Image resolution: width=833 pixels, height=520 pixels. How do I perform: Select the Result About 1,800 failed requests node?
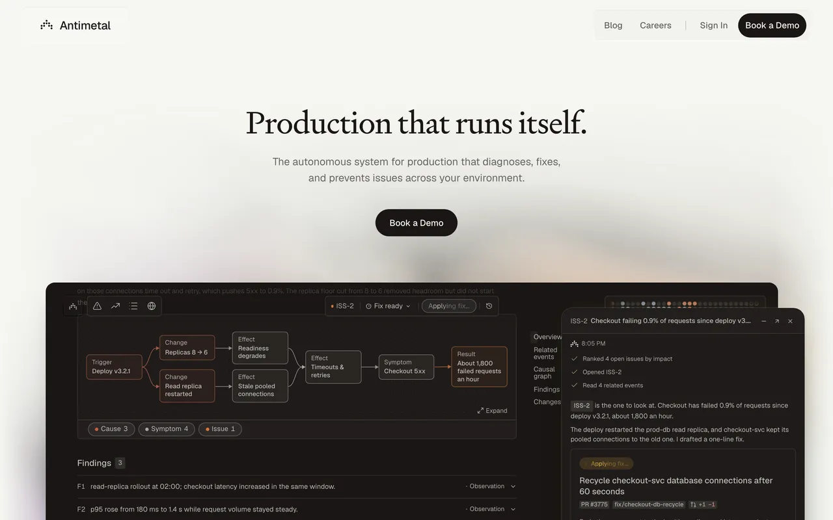(x=479, y=367)
